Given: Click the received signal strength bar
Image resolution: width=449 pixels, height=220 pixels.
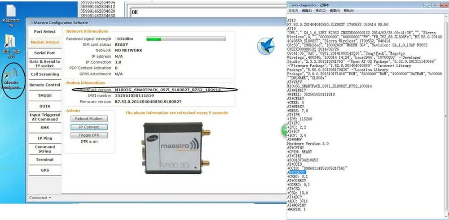Looking at the screenshot, I should pos(186,39).
